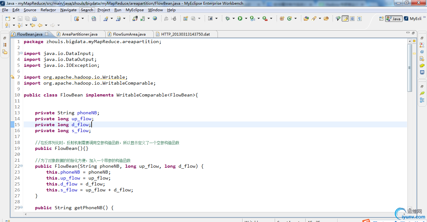Open the Search menu
The width and height of the screenshot is (427, 222).
(87, 10)
